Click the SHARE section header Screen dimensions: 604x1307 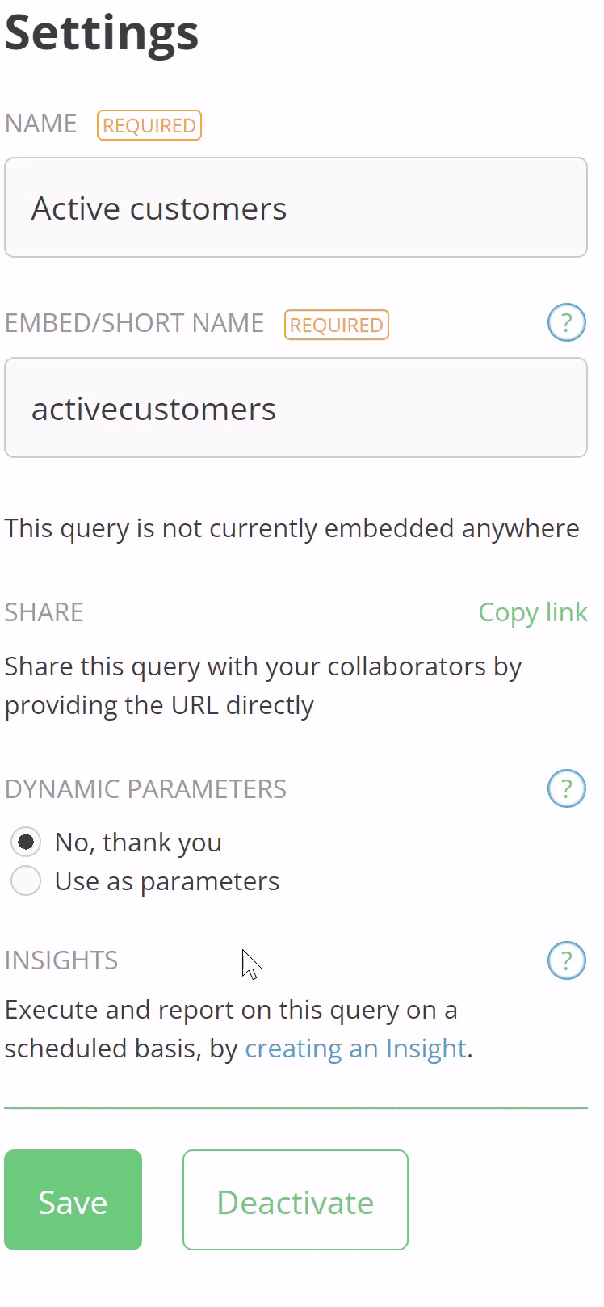click(x=44, y=612)
